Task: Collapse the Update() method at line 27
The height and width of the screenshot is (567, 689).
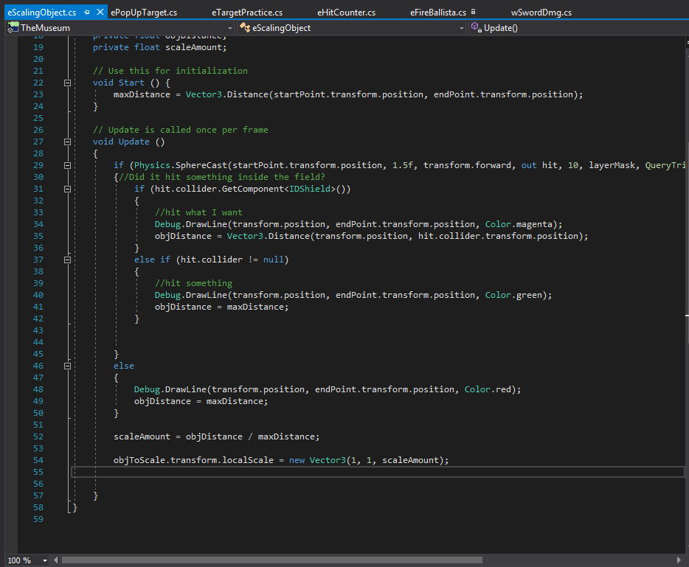Action: point(67,142)
